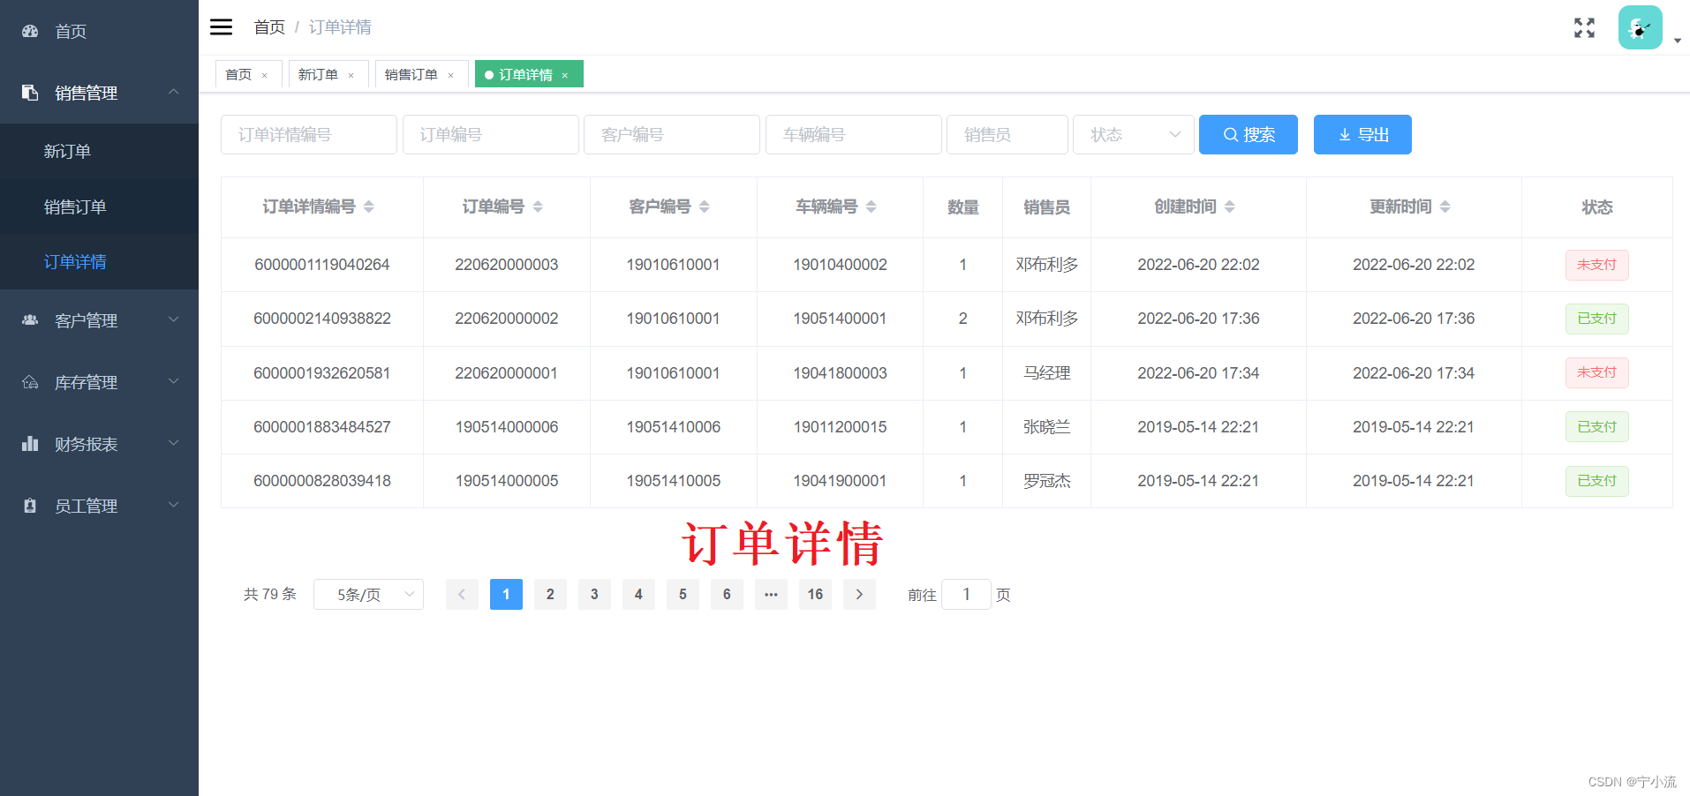Open the 5条/页 page size dropdown
Screen dimensions: 1690x796
coord(368,595)
